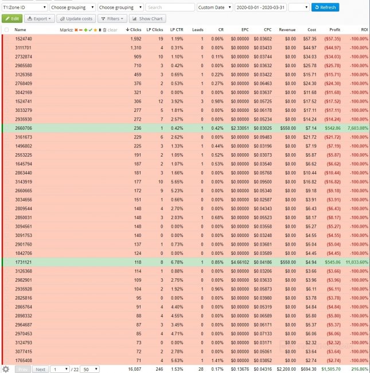Click the pause mark icon

point(99,29)
